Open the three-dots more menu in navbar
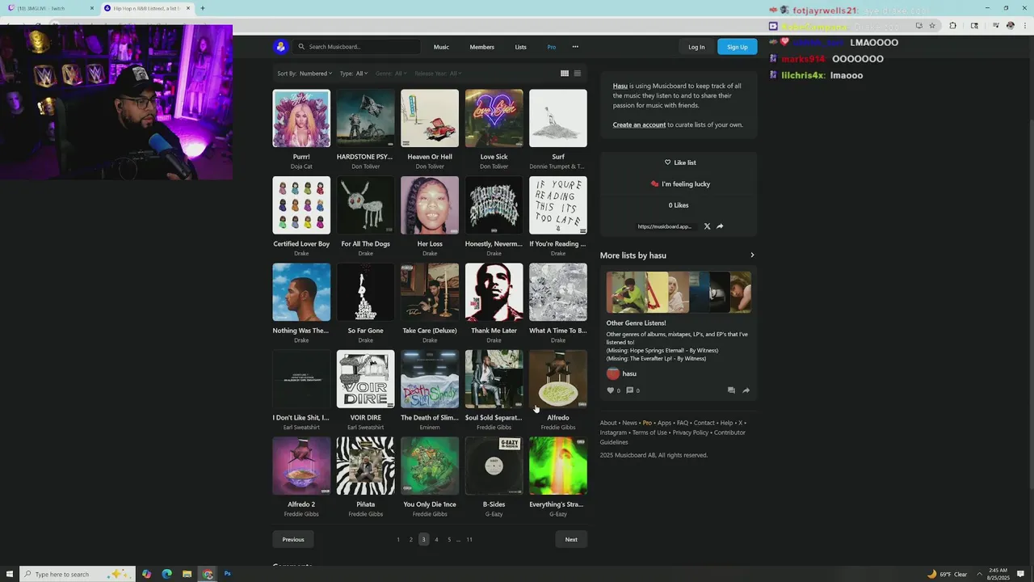The width and height of the screenshot is (1034, 582). 575,47
